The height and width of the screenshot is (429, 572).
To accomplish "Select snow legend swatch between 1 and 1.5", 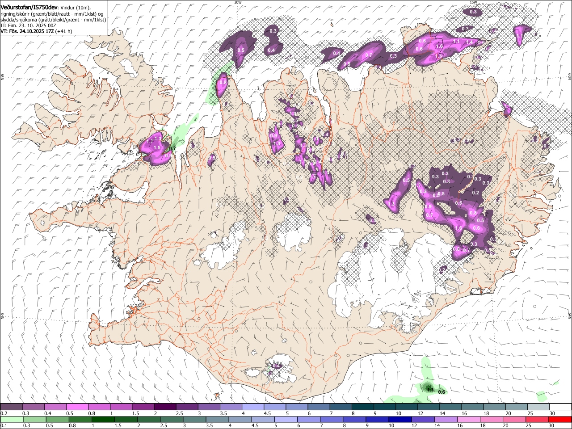I will click(x=121, y=407).
